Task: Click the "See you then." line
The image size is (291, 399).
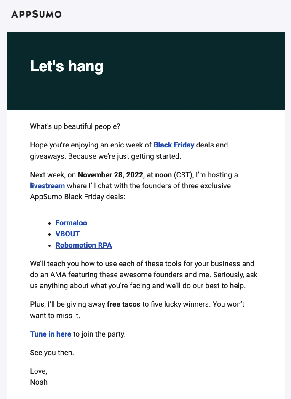Action: click(52, 353)
